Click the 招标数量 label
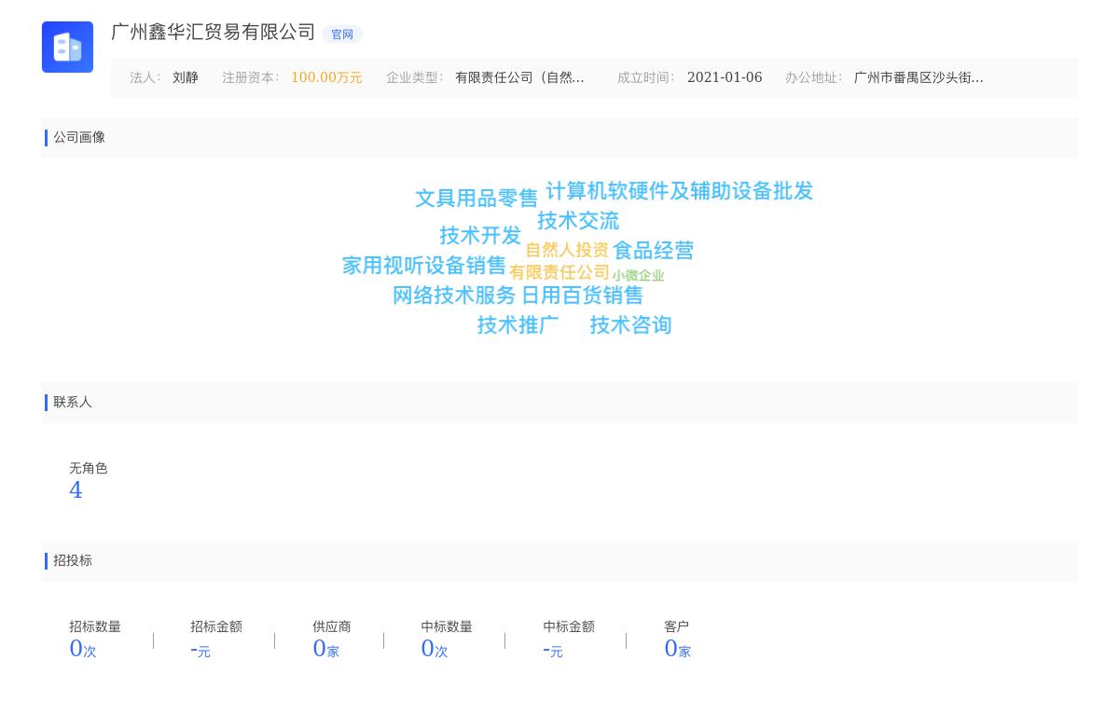 pos(95,627)
